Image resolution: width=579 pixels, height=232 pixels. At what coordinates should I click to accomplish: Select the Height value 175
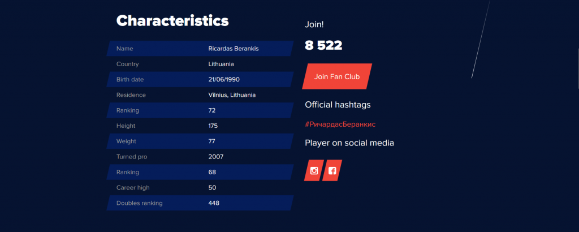(x=213, y=126)
